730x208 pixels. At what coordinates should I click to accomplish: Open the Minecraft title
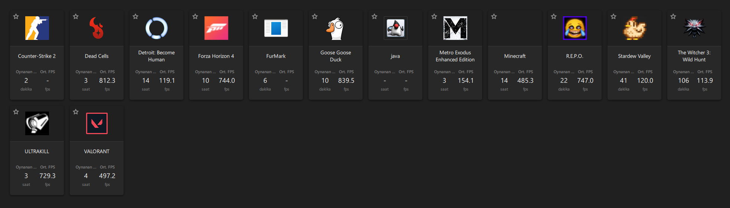(515, 56)
